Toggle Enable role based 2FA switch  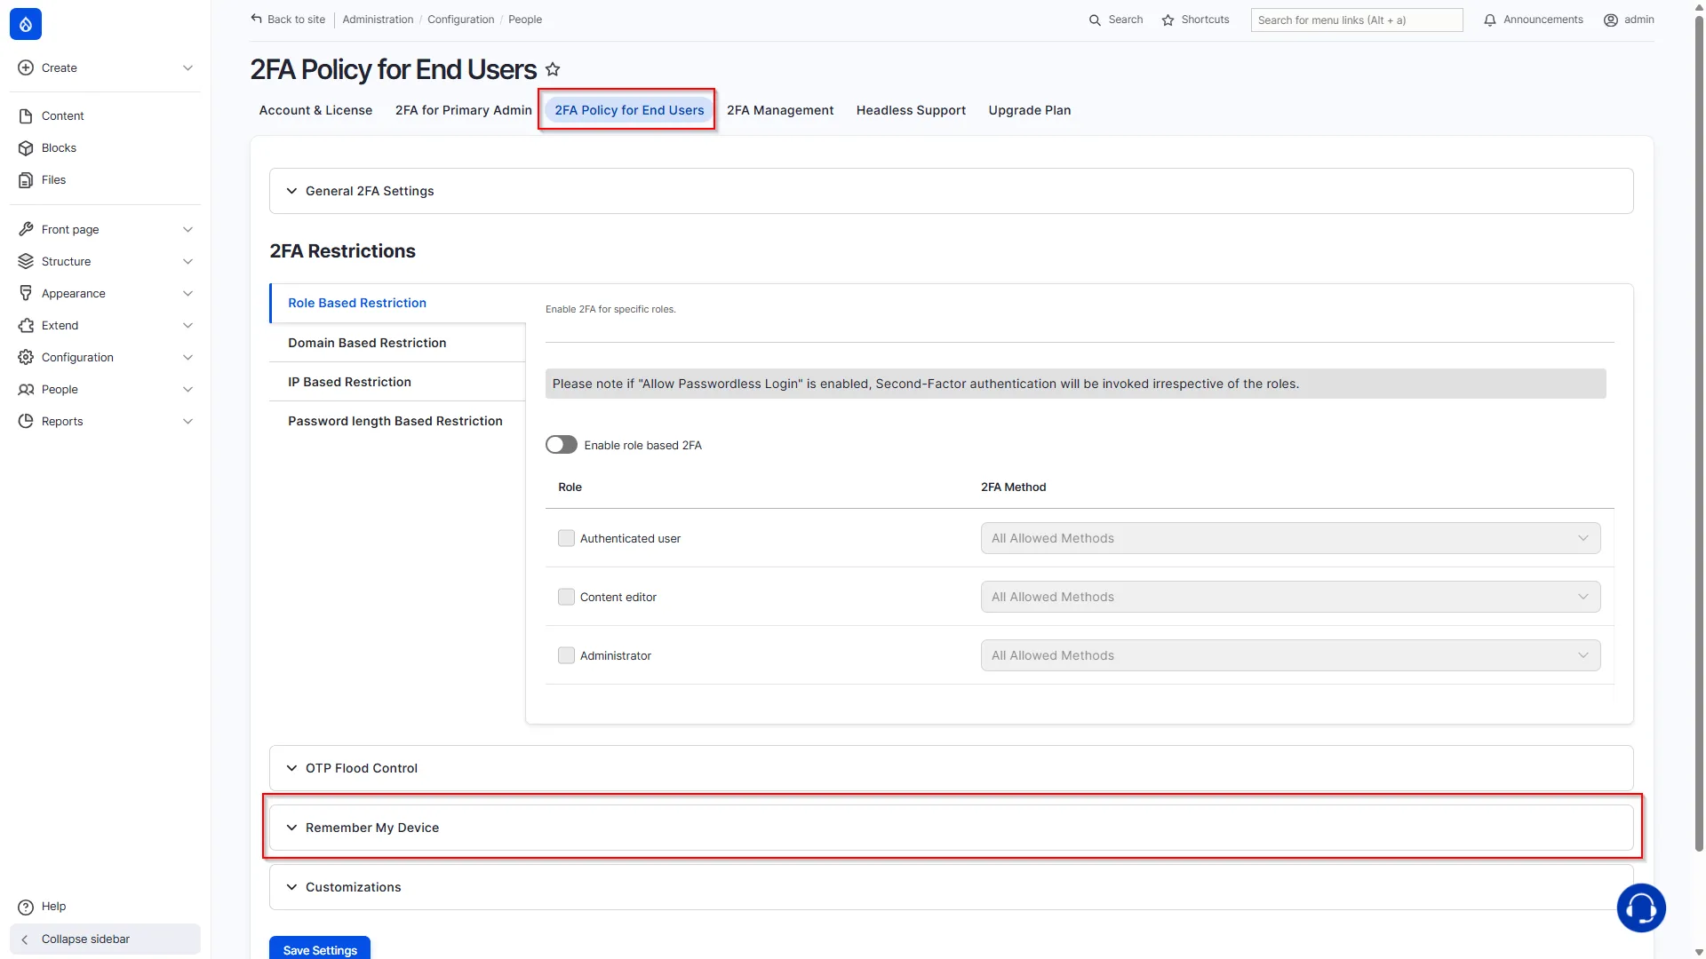pyautogui.click(x=561, y=445)
